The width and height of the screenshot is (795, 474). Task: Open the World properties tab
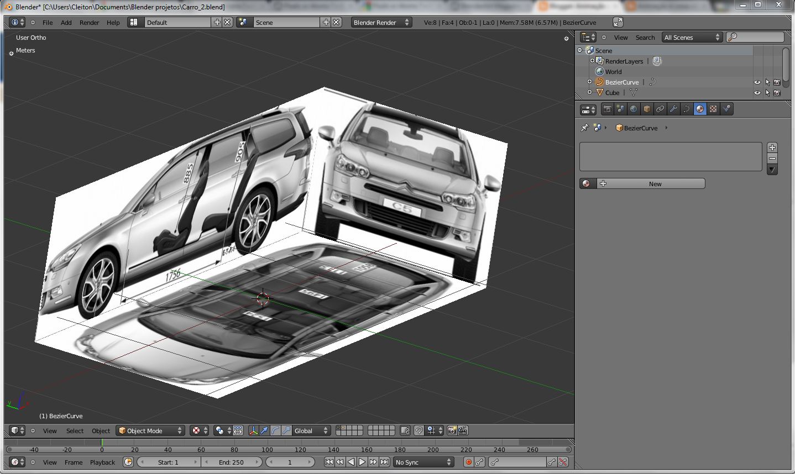634,109
